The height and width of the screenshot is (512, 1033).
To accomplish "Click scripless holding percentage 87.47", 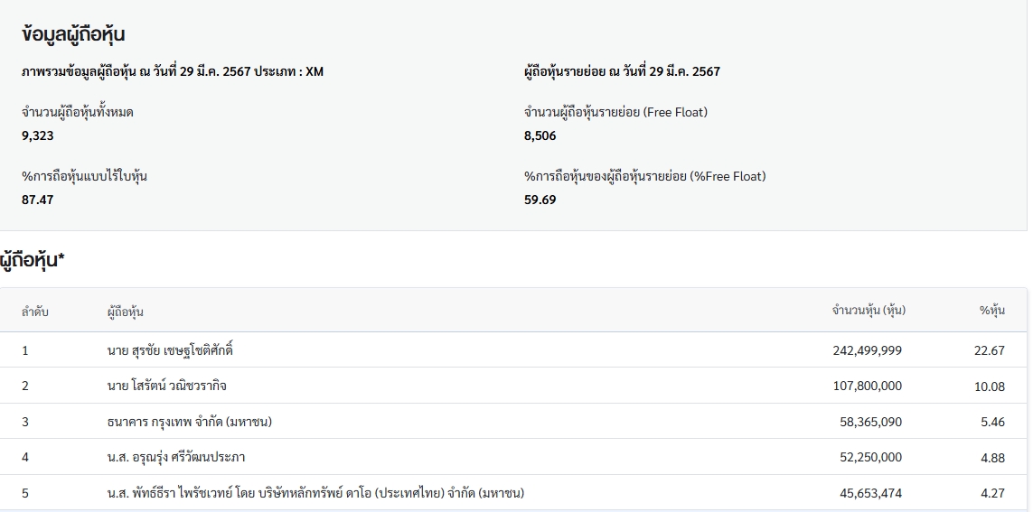I will 38,200.
